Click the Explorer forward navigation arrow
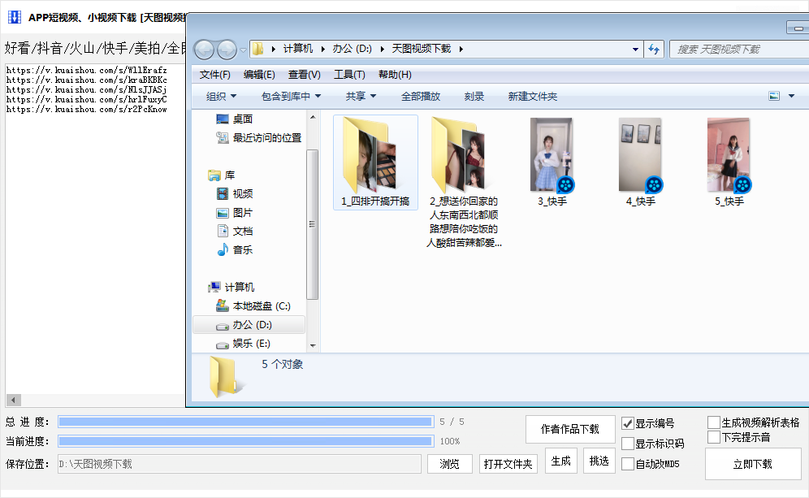Viewport: 809px width, 498px height. coord(227,50)
